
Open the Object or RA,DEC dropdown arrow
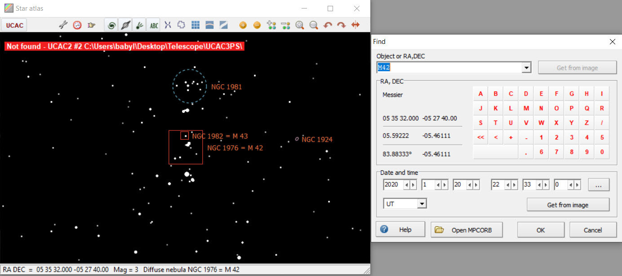(x=527, y=68)
